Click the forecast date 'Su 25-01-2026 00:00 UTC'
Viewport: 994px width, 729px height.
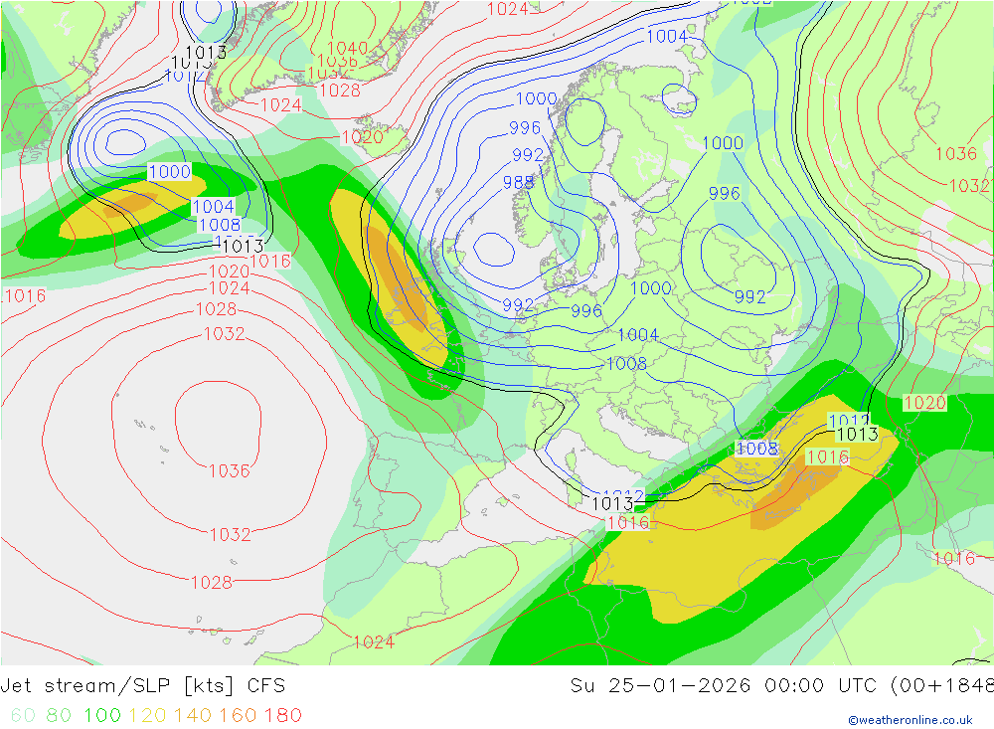(723, 685)
